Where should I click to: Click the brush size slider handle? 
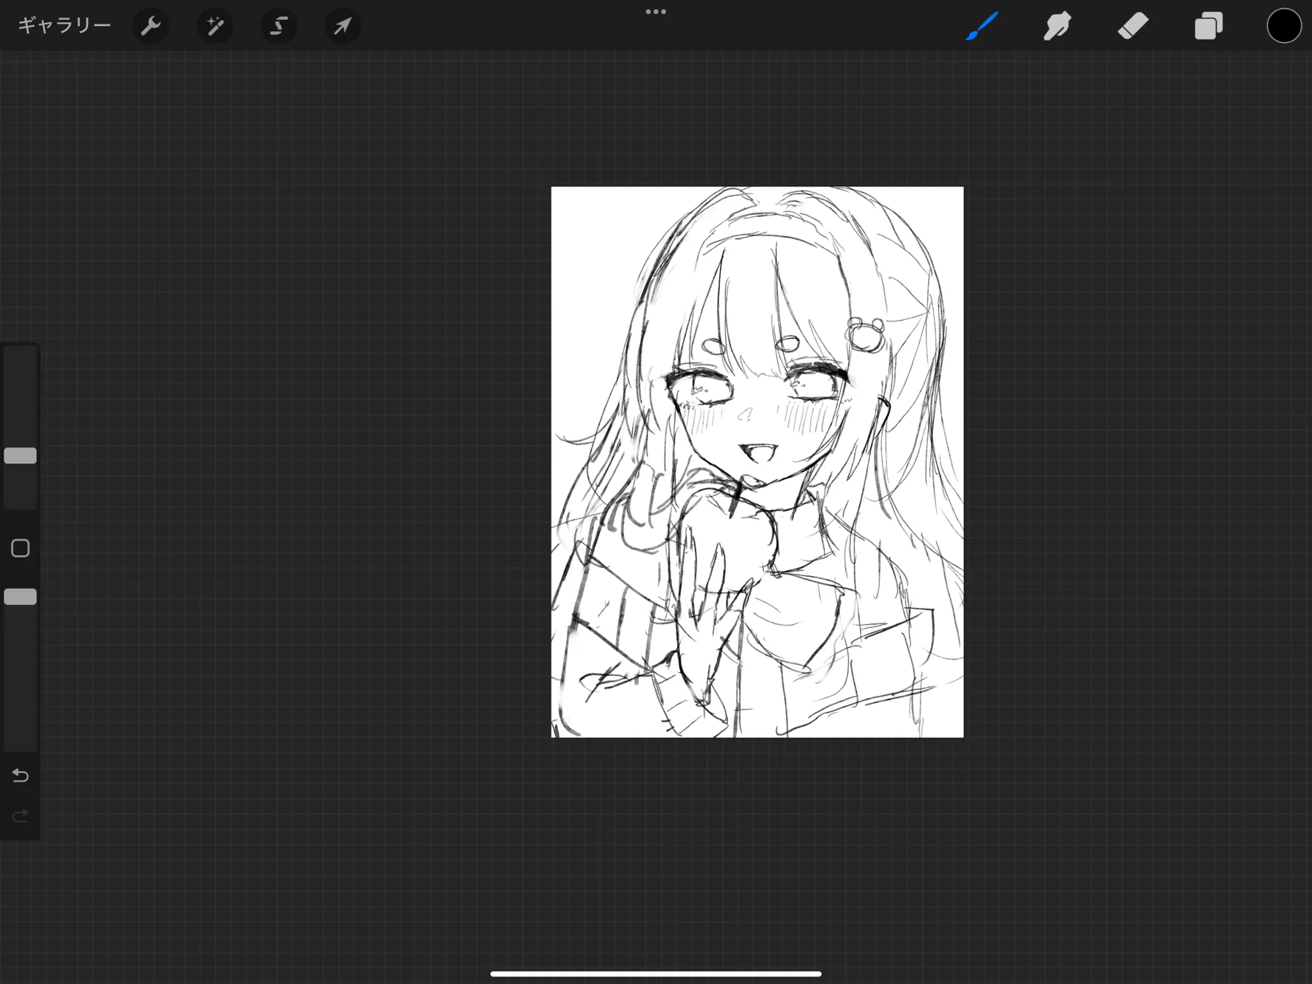(20, 455)
